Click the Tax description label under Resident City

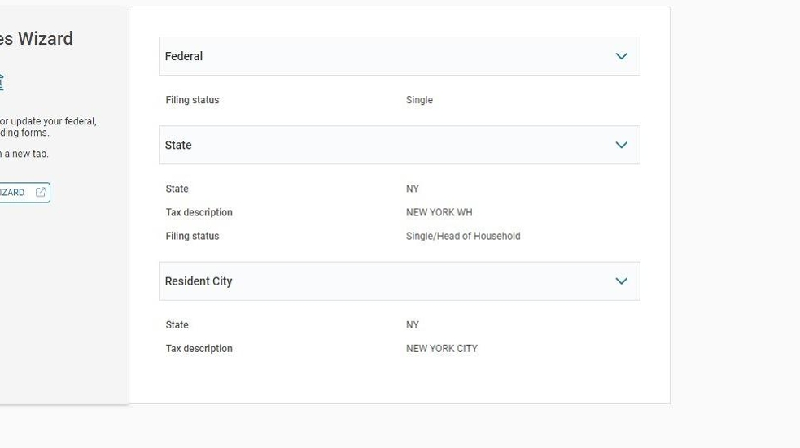click(199, 348)
